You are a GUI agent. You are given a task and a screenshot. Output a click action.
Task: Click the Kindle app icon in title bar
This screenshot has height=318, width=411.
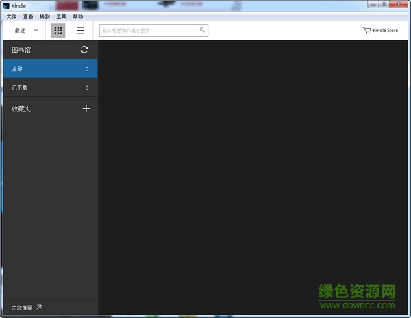tap(6, 5)
